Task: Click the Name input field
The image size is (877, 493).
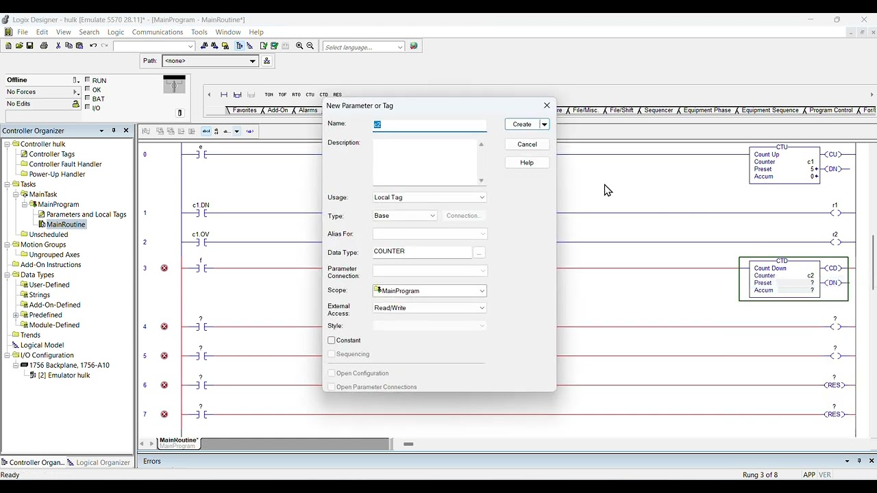Action: pyautogui.click(x=430, y=125)
